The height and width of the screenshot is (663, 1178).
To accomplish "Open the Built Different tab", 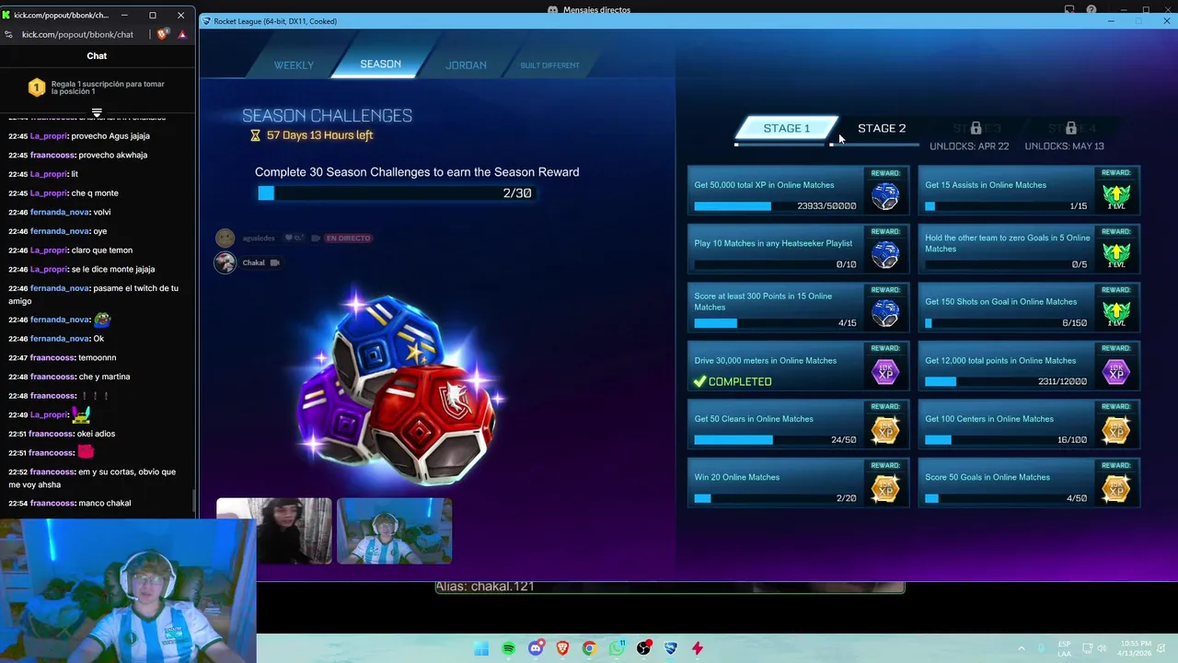I will coord(549,65).
